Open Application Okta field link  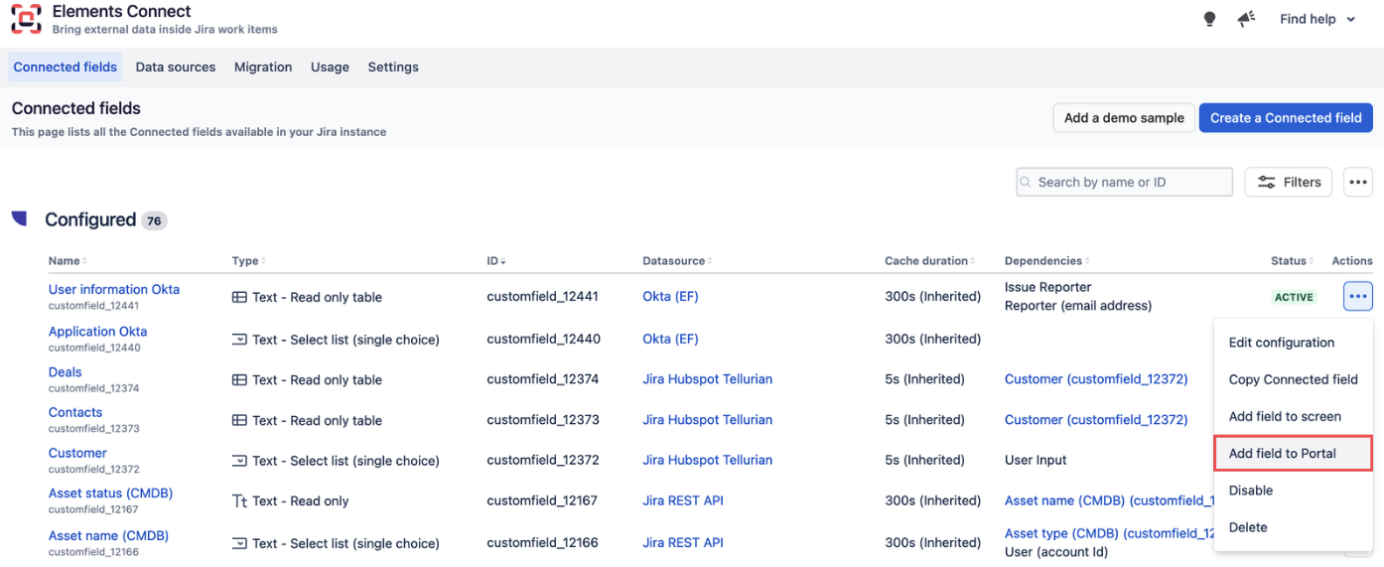click(x=97, y=332)
